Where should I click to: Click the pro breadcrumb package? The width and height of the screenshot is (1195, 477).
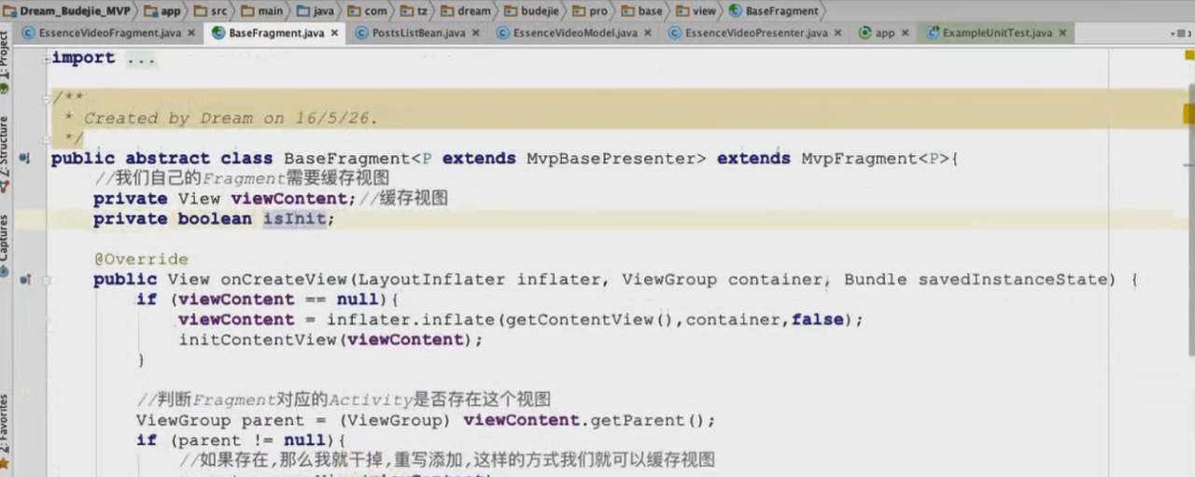click(589, 11)
